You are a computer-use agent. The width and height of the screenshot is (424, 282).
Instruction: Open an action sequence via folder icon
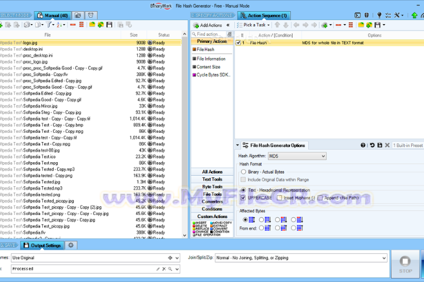(361, 25)
